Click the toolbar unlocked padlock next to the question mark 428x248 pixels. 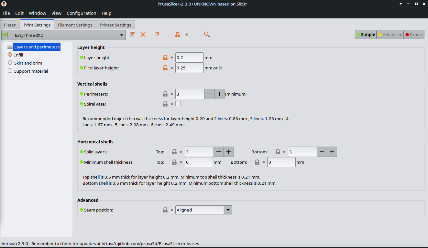click(177, 35)
